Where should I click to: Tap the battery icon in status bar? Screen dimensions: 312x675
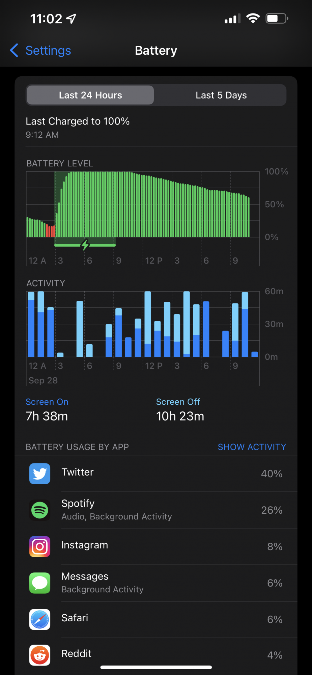[277, 19]
